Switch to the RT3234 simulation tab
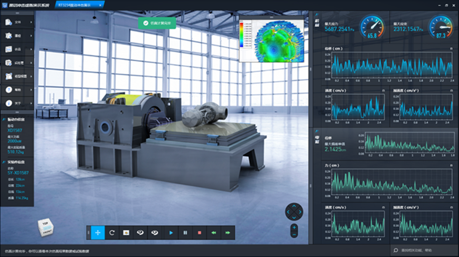Image resolution: width=459 pixels, height=257 pixels. pos(72,4)
